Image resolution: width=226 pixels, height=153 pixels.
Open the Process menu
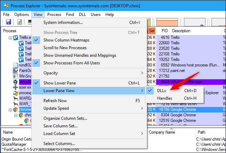click(x=54, y=15)
